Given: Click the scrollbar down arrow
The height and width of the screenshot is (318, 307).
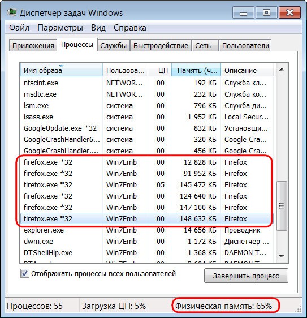Looking at the screenshot, I should coord(282,256).
